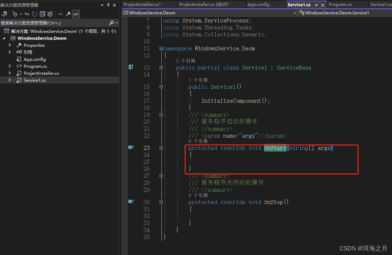The height and width of the screenshot is (255, 392).
Task: Open the App.config editor tab
Action: 258,5
